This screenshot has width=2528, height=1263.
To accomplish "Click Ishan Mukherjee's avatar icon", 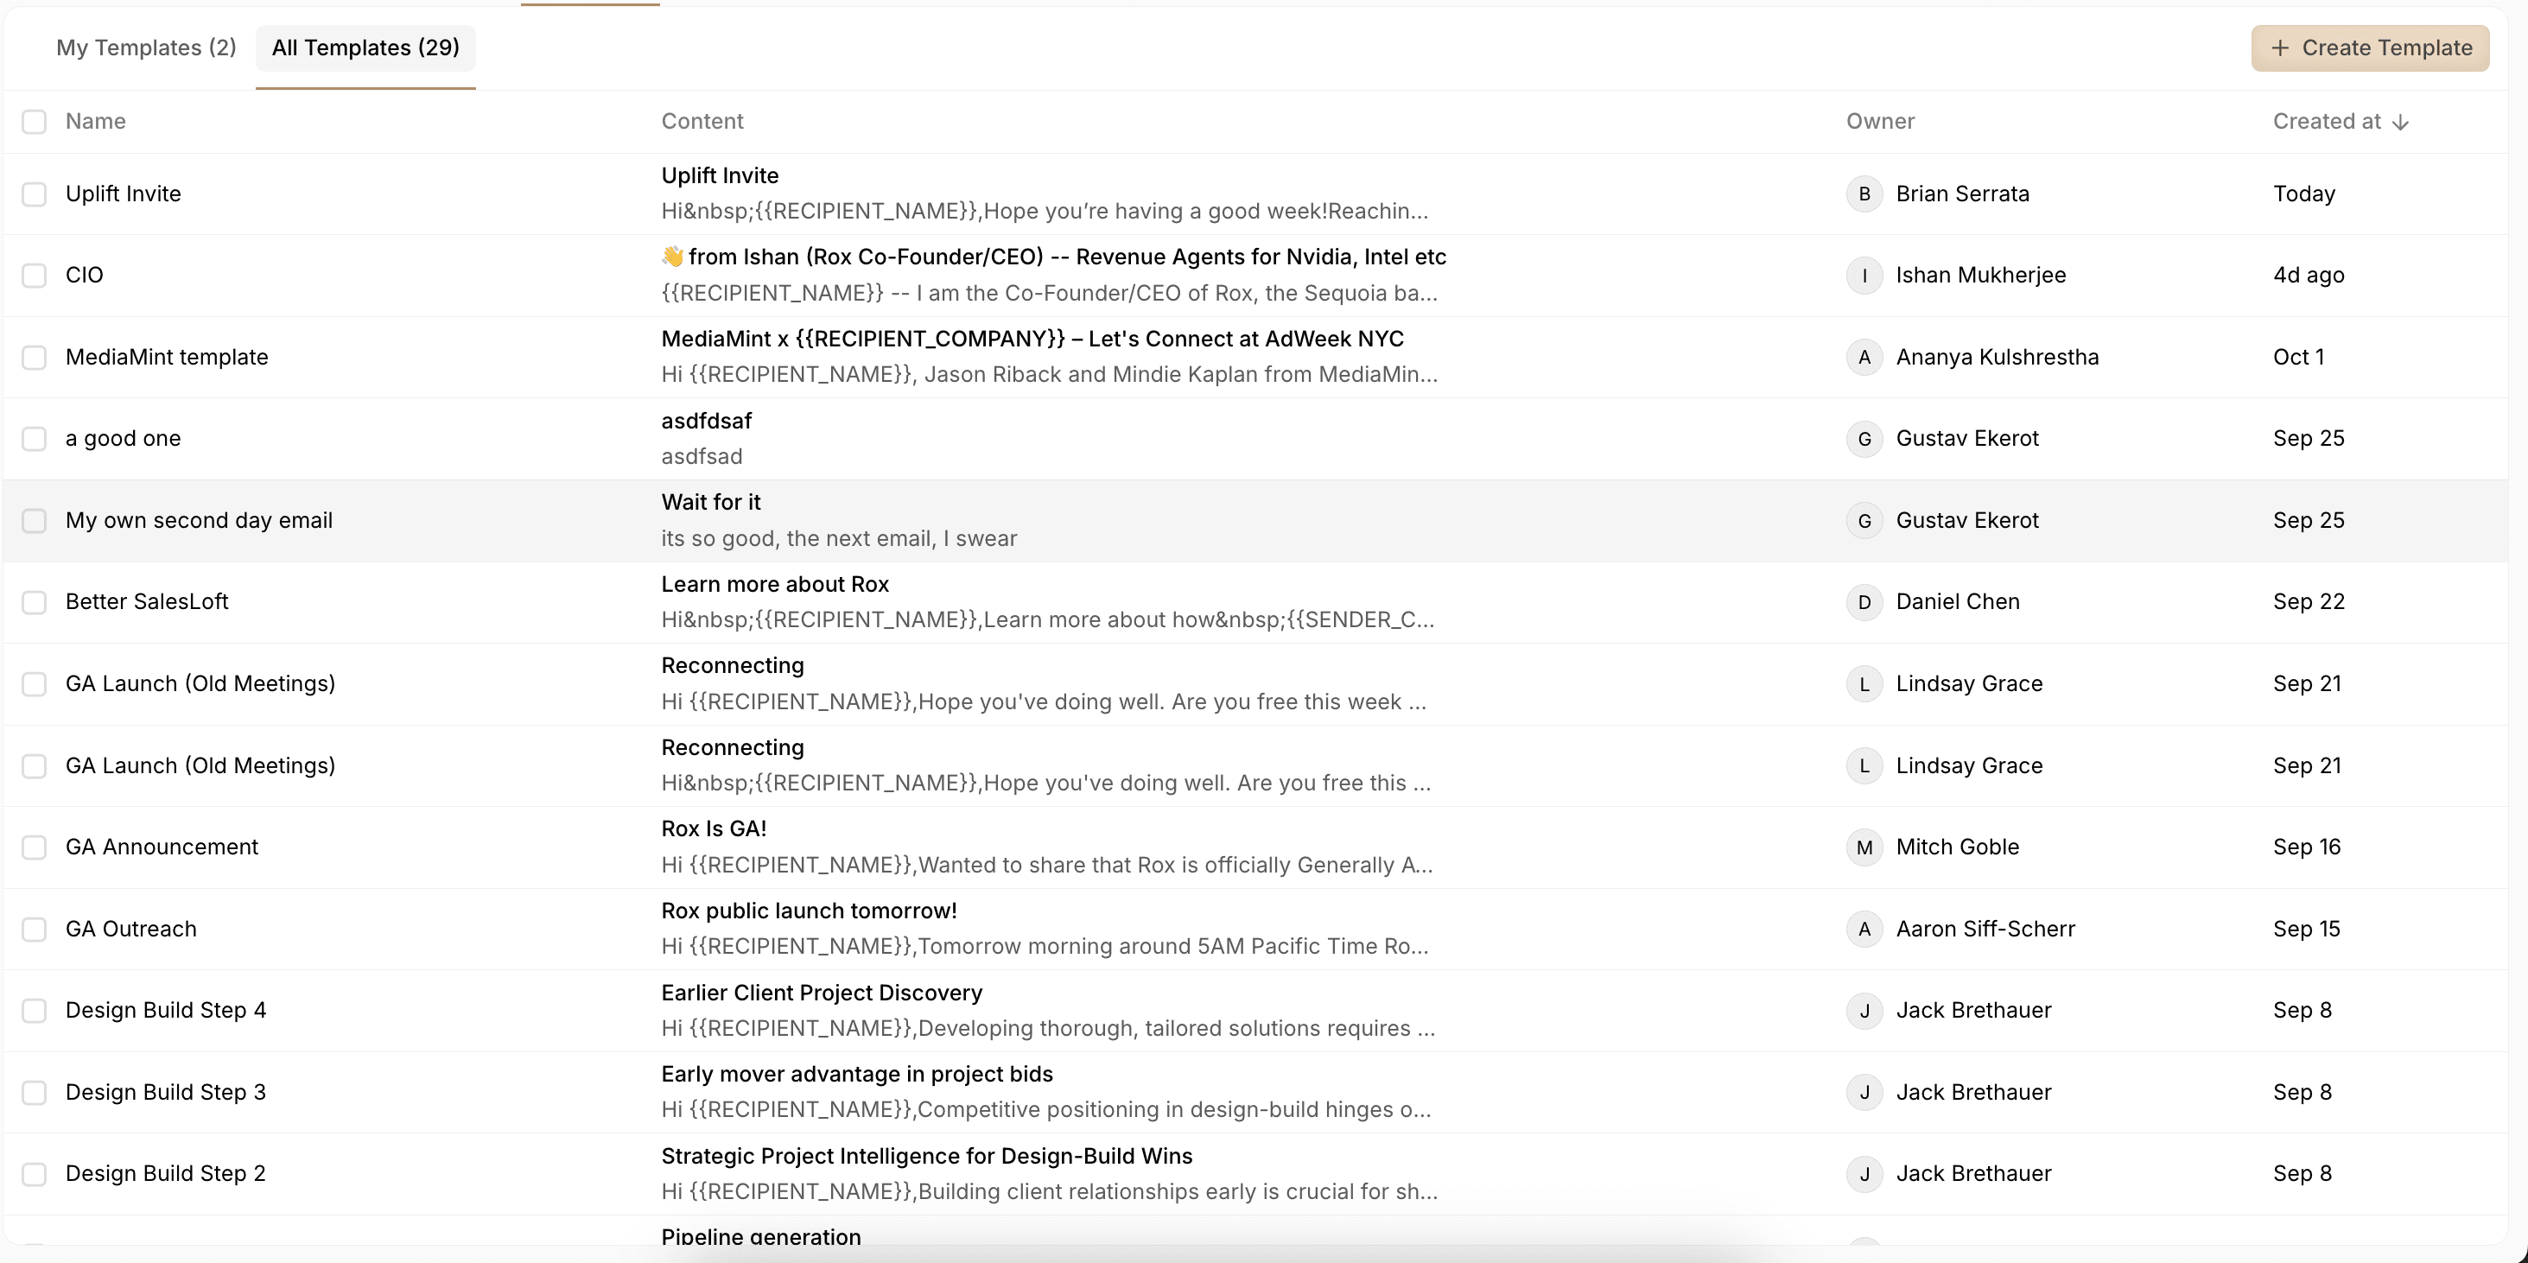I will click(x=1864, y=275).
